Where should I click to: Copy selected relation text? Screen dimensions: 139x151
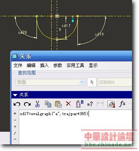[x=48, y=104]
